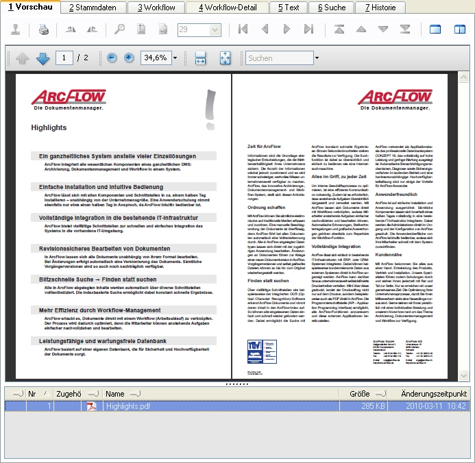Click the 2010-03-11 10:42 date cell
475x463 pixels.
coord(429,406)
